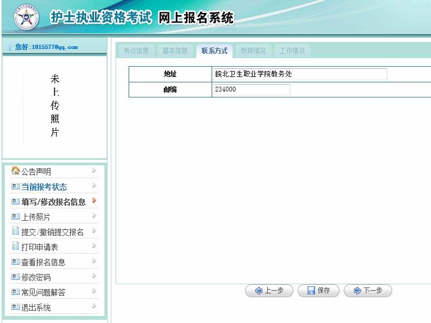Go back with the 上一步 button
The width and height of the screenshot is (431, 323).
click(x=269, y=291)
